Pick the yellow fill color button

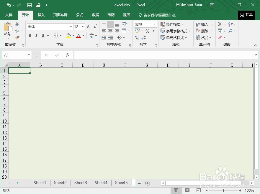[x=68, y=36]
